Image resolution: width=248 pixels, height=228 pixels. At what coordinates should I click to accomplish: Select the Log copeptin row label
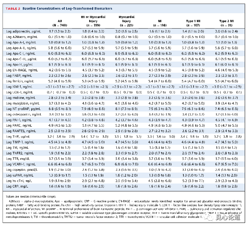pyautogui.click(x=22, y=170)
